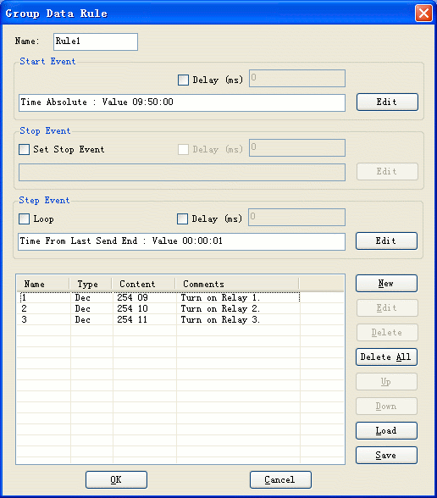
Task: Check the Step Event Delay checkbox
Action: [x=182, y=219]
